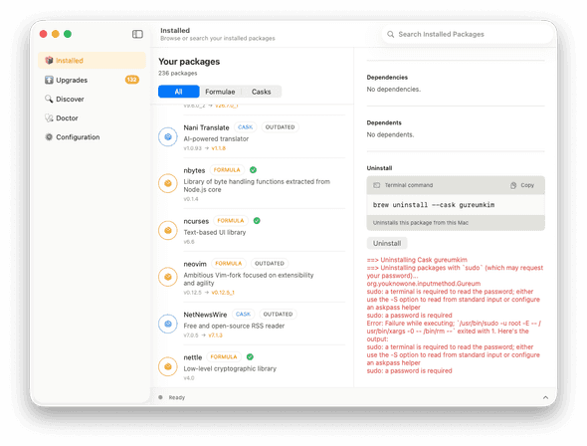Select the nettle package name
Screen dimensions: 587x446
coord(193,357)
